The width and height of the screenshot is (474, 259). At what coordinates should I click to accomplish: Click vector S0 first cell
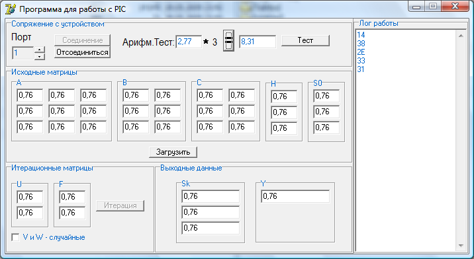point(326,96)
